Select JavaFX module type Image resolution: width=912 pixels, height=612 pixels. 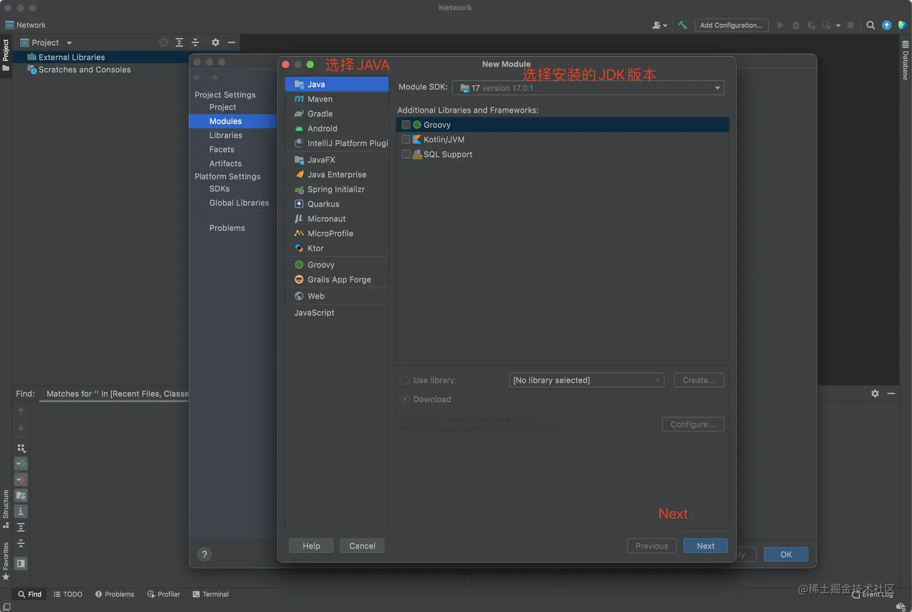(x=337, y=160)
